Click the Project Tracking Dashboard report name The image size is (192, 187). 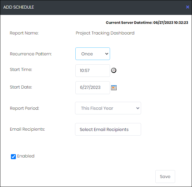(105, 33)
